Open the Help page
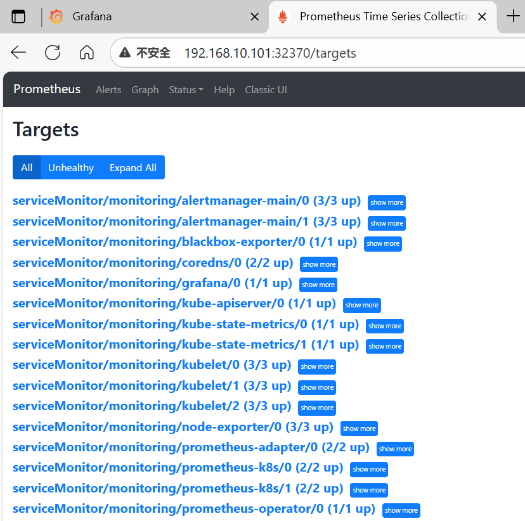The height and width of the screenshot is (521, 525). click(x=224, y=89)
